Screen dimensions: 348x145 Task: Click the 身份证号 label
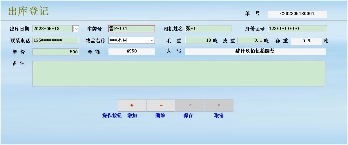[255, 29]
